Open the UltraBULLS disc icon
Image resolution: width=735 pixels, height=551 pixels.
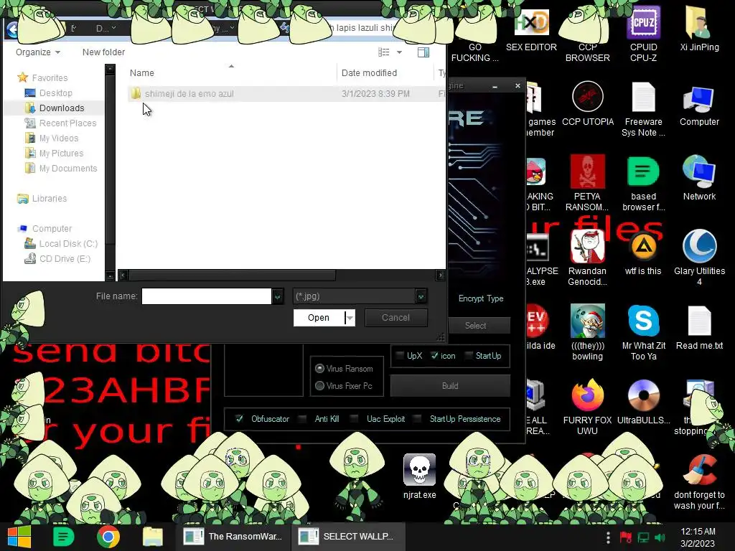tap(644, 402)
